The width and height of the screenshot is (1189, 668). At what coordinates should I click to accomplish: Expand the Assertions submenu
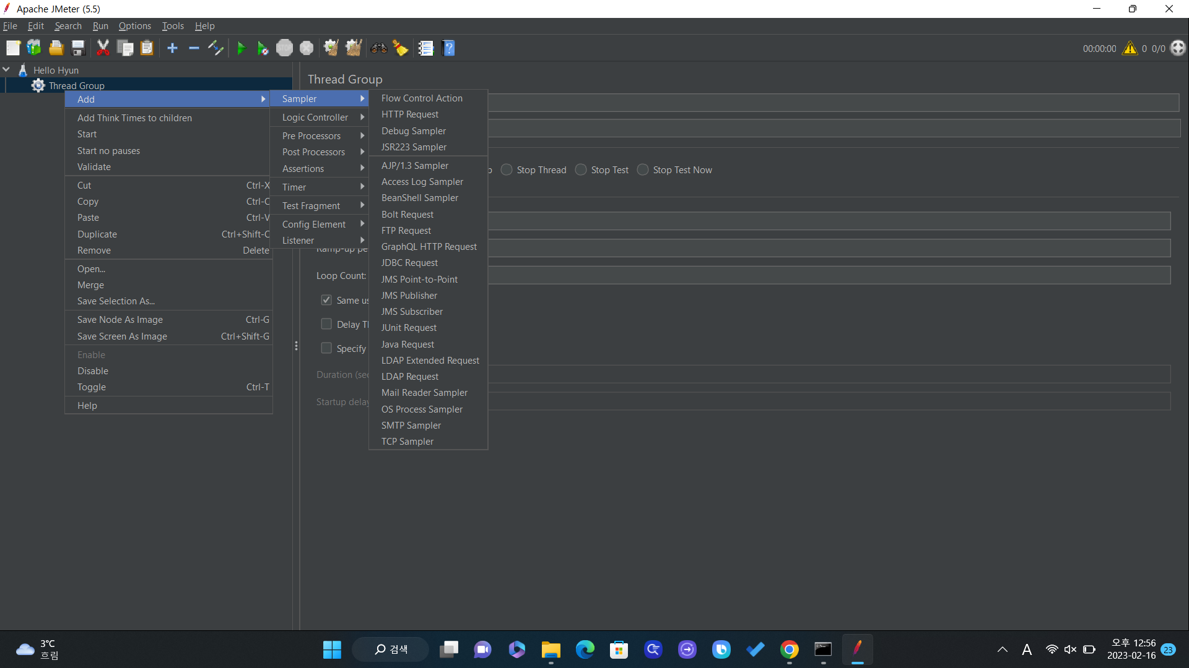click(320, 169)
